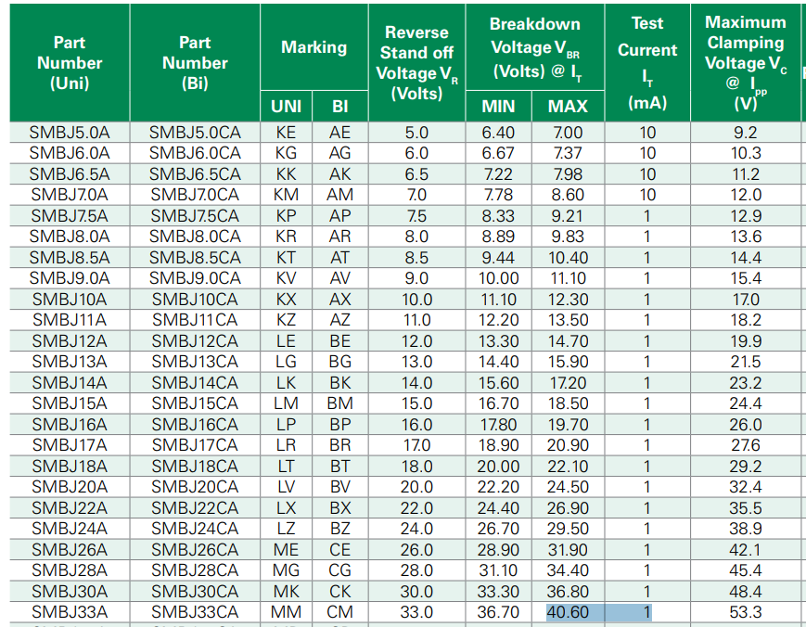
Task: Select the 53.3 clamping voltage value
Action: tap(746, 612)
